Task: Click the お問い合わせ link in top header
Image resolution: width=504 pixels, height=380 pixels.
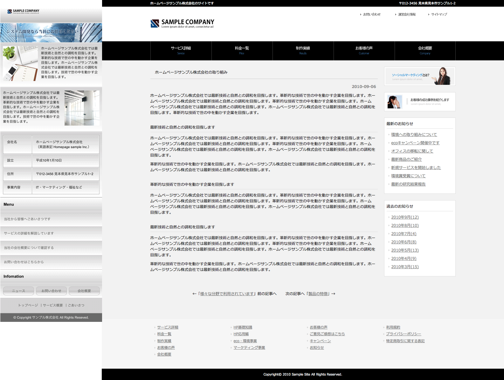Action: [x=372, y=15]
